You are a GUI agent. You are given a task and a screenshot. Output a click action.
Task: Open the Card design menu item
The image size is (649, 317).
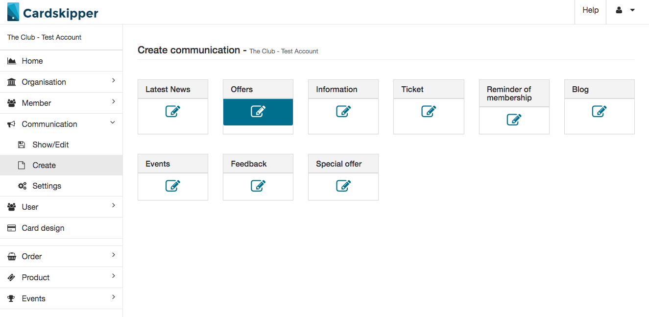click(x=61, y=228)
